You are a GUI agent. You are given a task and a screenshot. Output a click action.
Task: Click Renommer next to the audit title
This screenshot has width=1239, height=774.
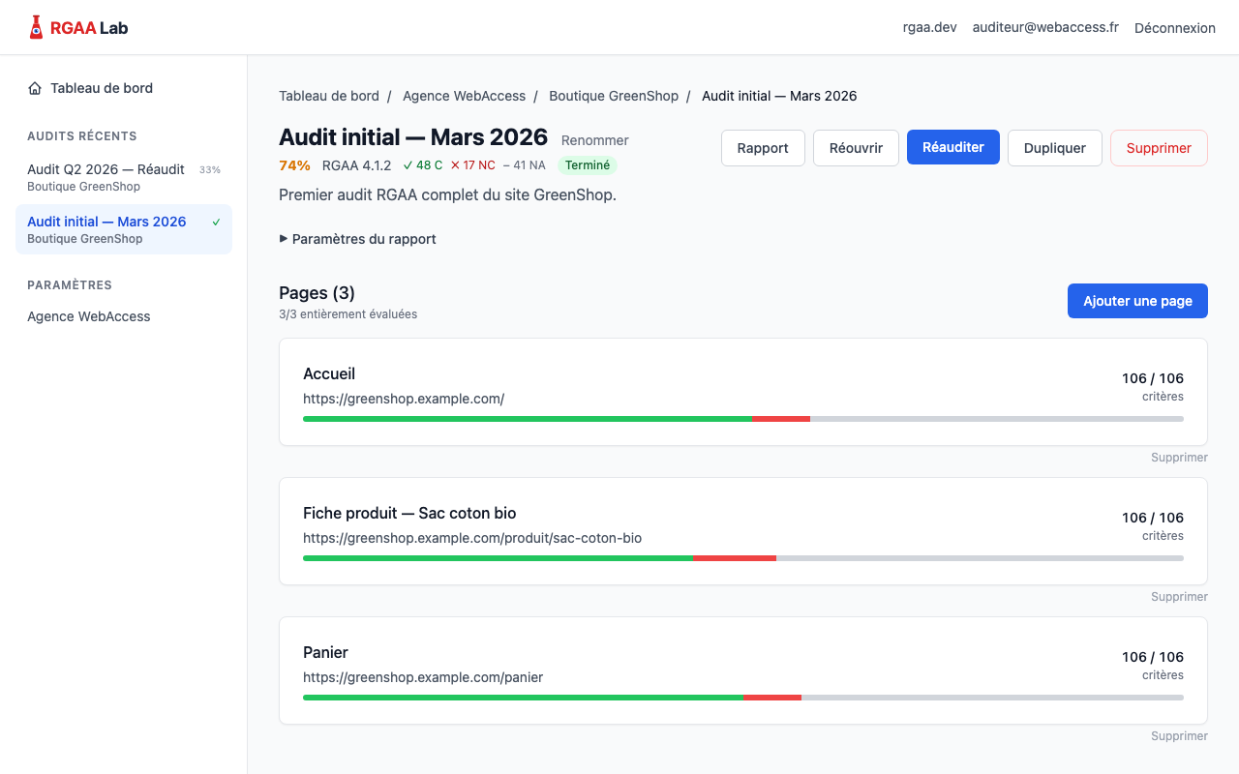coord(594,140)
